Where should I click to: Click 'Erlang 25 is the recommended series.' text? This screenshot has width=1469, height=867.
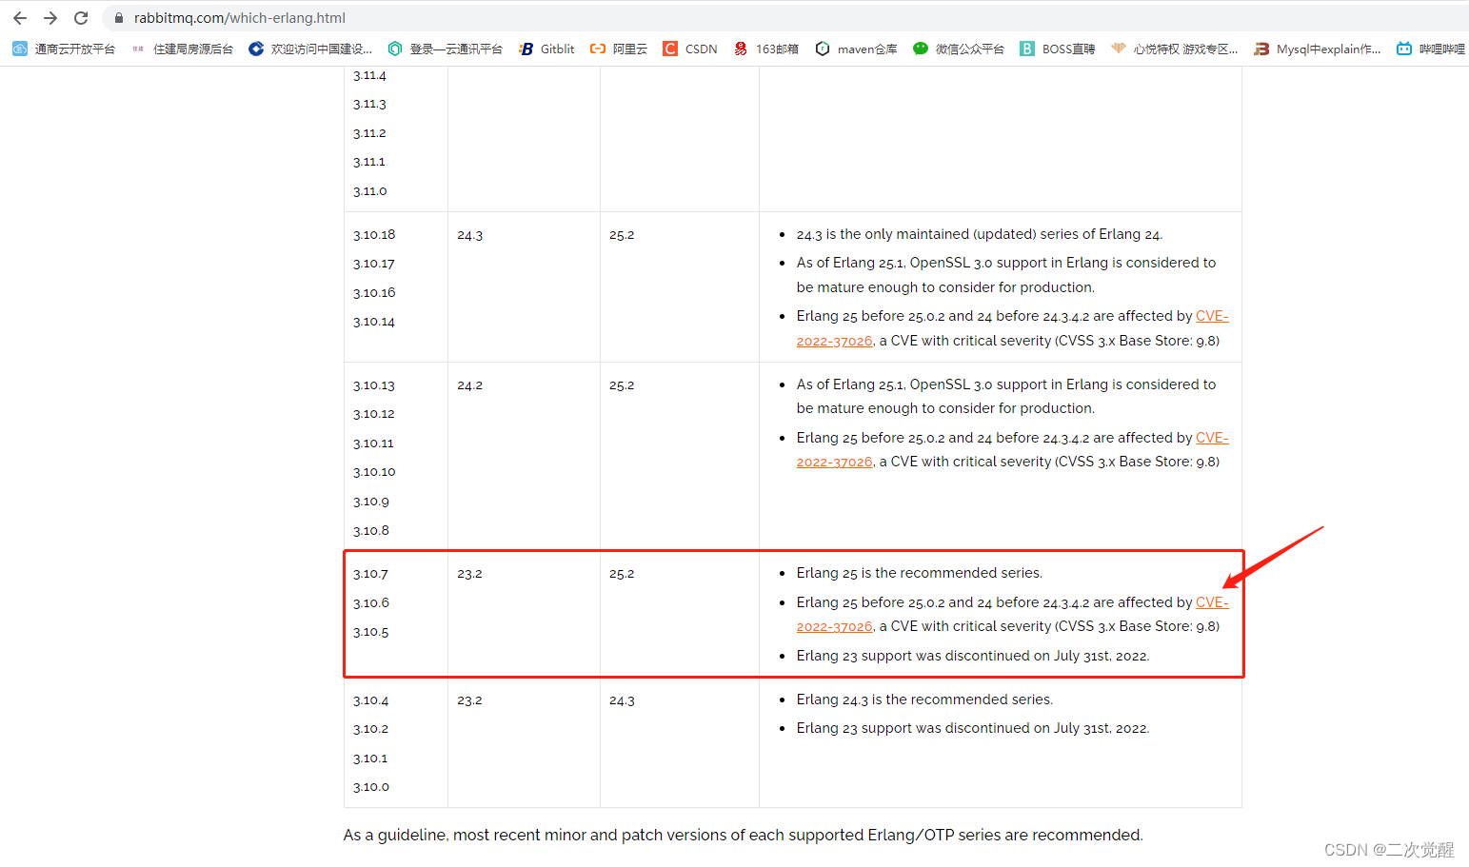(x=920, y=573)
